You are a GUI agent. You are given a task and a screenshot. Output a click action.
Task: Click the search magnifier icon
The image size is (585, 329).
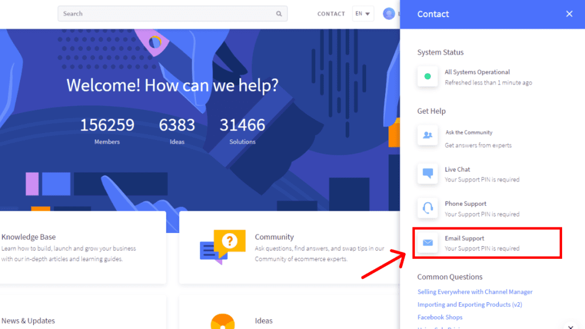pyautogui.click(x=279, y=13)
